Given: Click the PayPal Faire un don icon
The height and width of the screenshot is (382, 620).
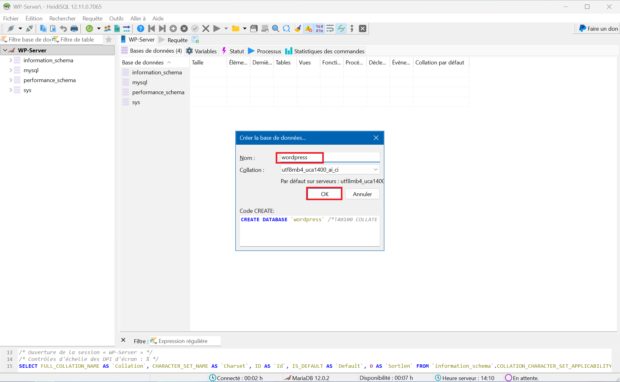Looking at the screenshot, I should pos(583,29).
